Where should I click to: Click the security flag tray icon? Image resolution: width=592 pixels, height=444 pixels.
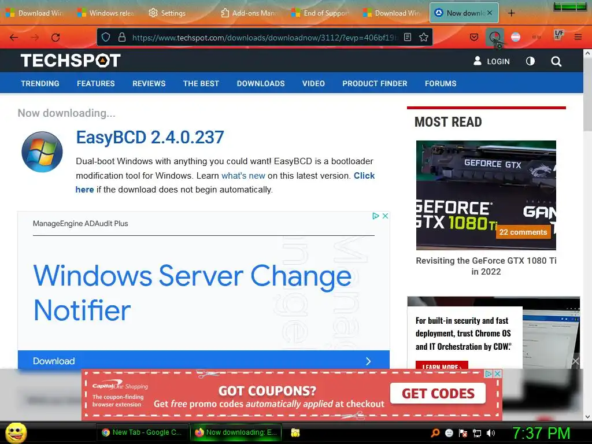point(463,433)
